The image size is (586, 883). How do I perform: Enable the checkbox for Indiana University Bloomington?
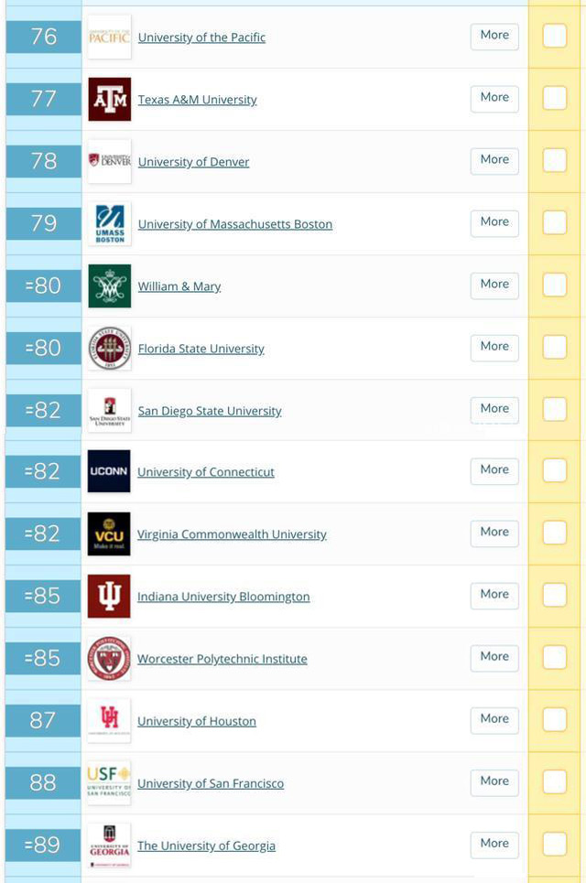[555, 595]
